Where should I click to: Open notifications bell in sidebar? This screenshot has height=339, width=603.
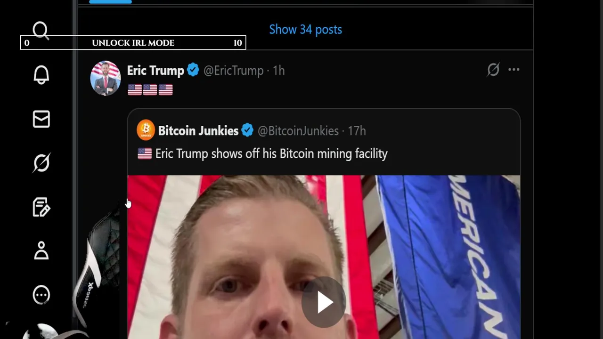(41, 75)
